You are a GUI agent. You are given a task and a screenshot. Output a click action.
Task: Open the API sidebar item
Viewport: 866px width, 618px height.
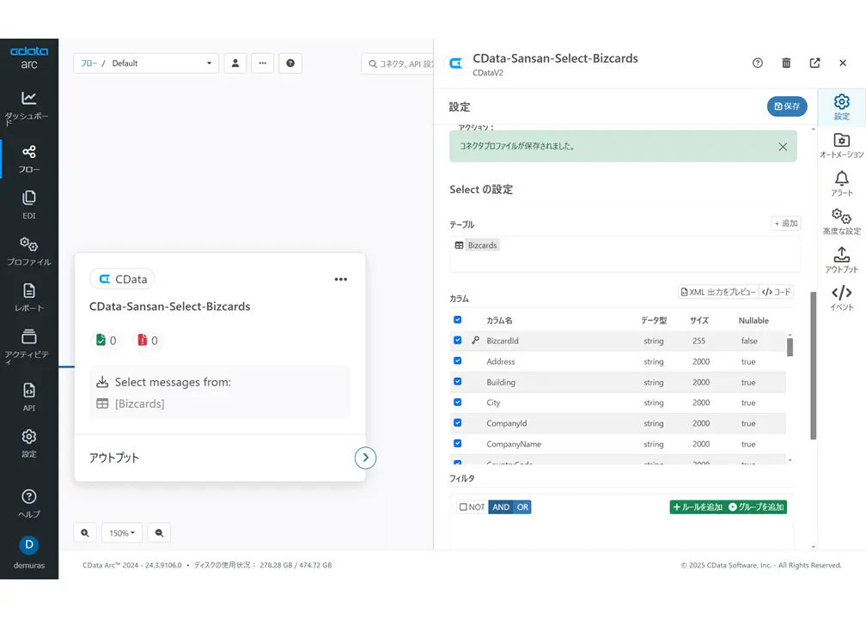[x=28, y=397]
